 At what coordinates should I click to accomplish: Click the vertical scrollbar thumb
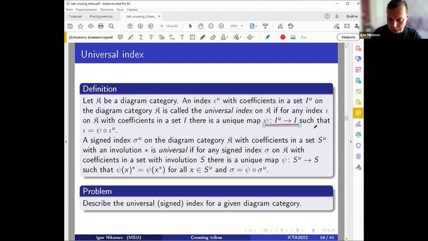pos(346,118)
